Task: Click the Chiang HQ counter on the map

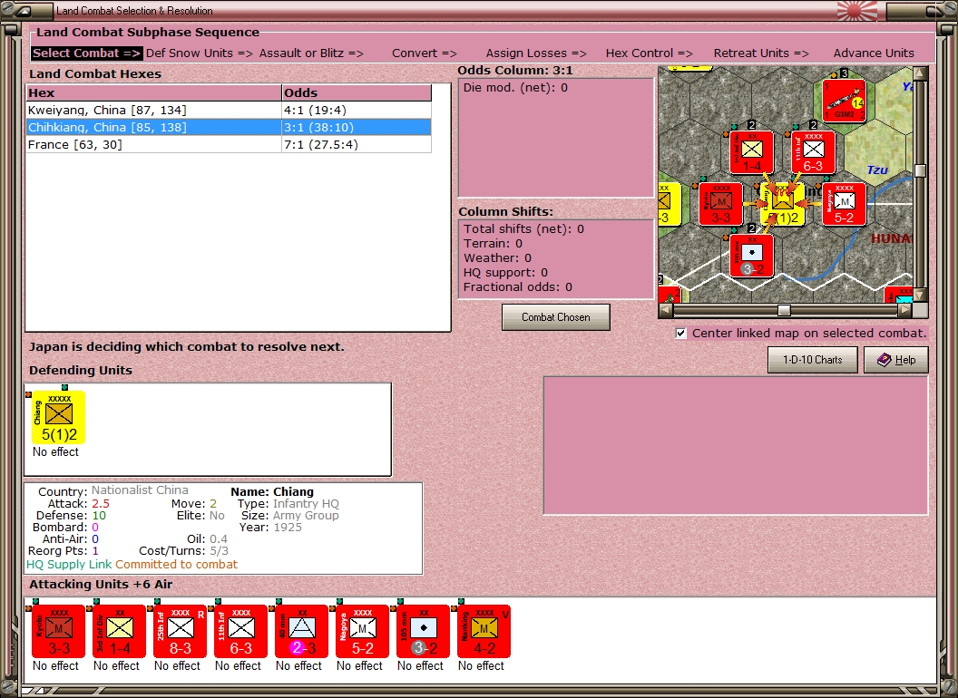Action: 783,203
